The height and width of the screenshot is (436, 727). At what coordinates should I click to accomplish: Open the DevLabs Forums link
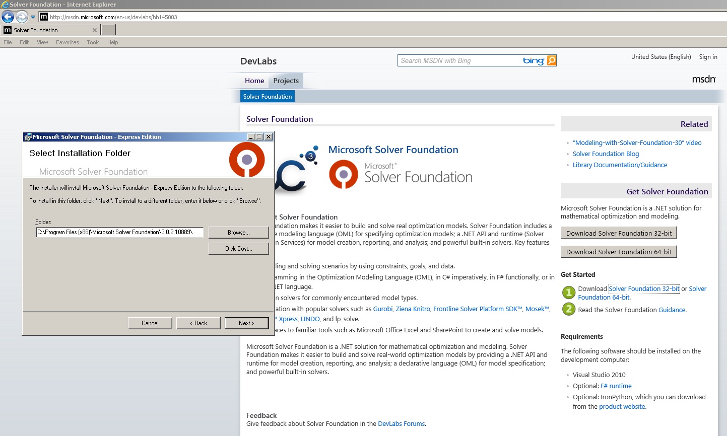tap(401, 423)
